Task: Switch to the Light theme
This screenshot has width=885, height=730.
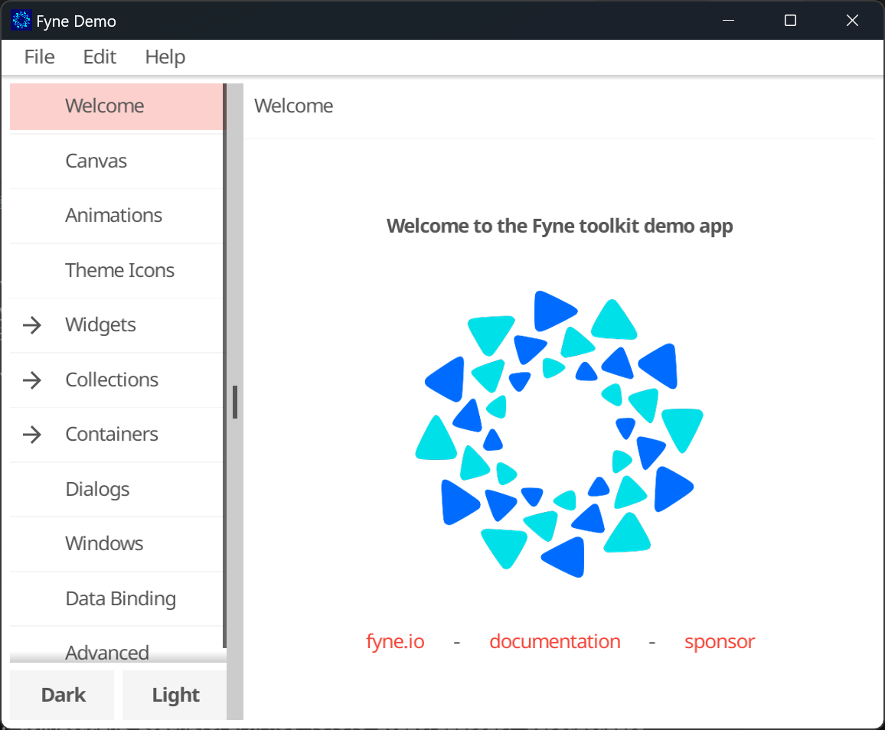Action: (x=175, y=695)
